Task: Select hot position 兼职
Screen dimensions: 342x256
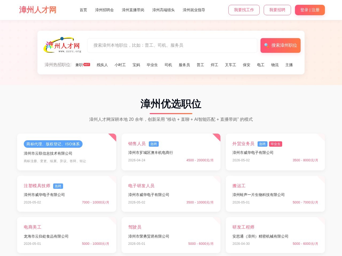Action: point(79,65)
